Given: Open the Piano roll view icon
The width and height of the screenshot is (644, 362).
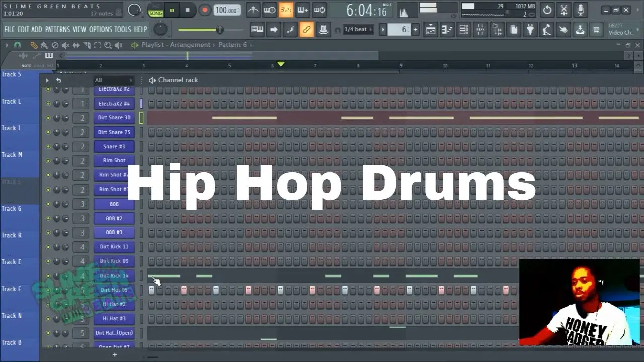Looking at the screenshot, I should [447, 30].
